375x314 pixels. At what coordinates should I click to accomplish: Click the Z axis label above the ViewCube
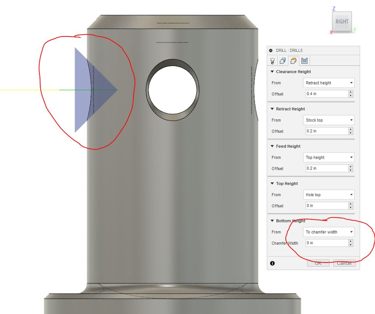pyautogui.click(x=334, y=8)
